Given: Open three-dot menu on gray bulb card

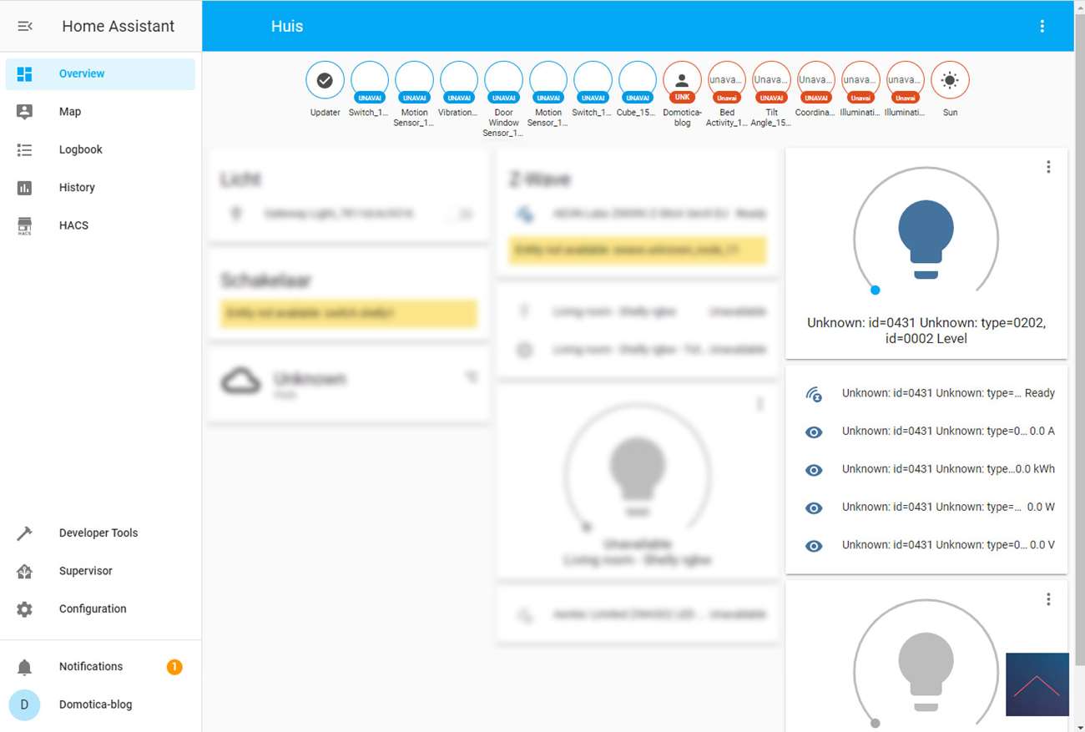Looking at the screenshot, I should pos(1048,599).
